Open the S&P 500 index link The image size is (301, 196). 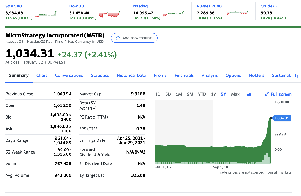pyautogui.click(x=14, y=6)
